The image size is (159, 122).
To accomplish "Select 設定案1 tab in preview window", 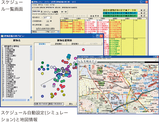I will click(x=42, y=44).
